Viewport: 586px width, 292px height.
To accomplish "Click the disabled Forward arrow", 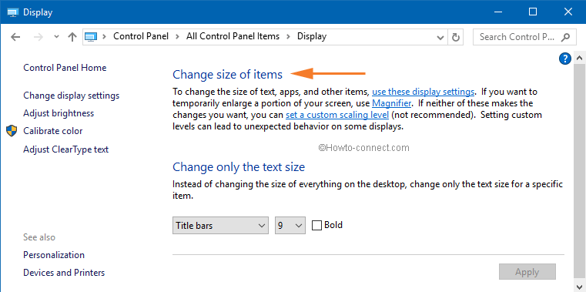I will 39,37.
